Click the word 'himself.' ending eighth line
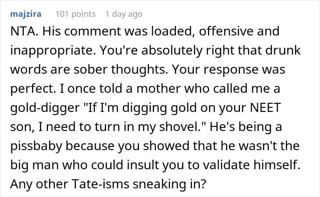The image size is (320, 197). [277, 165]
